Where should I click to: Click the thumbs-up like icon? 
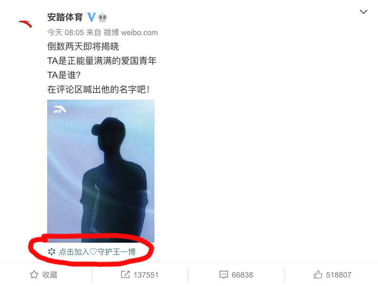pos(318,274)
